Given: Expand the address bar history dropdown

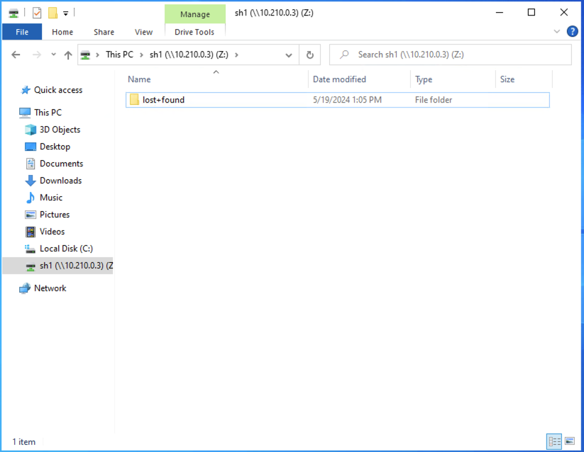Looking at the screenshot, I should point(288,54).
